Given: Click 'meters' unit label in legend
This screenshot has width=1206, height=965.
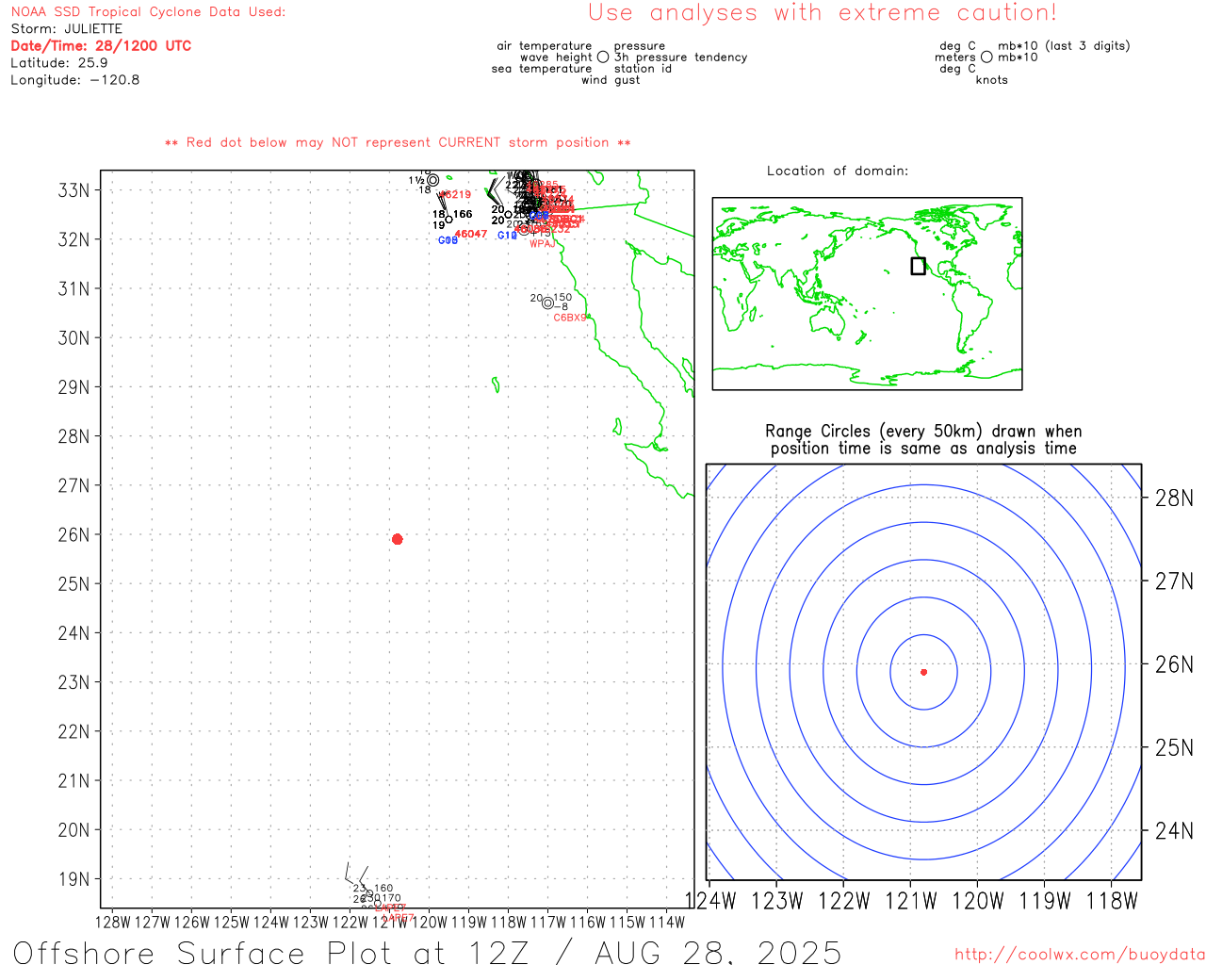Looking at the screenshot, I should tap(955, 57).
